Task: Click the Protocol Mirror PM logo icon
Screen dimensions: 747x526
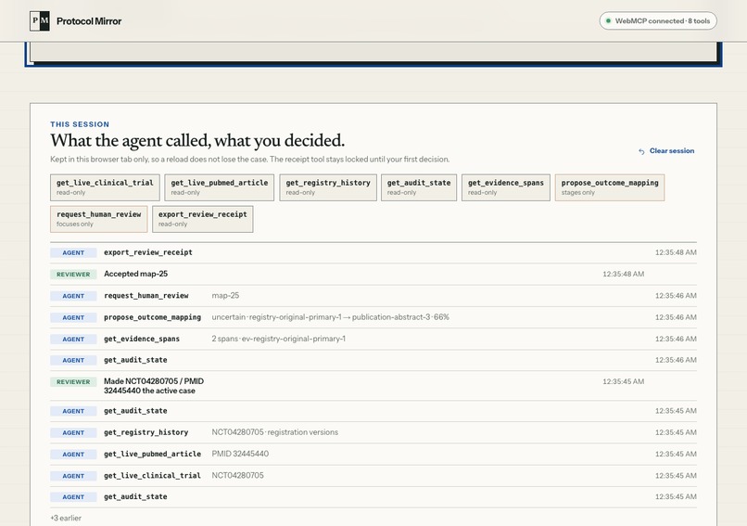Action: [40, 21]
